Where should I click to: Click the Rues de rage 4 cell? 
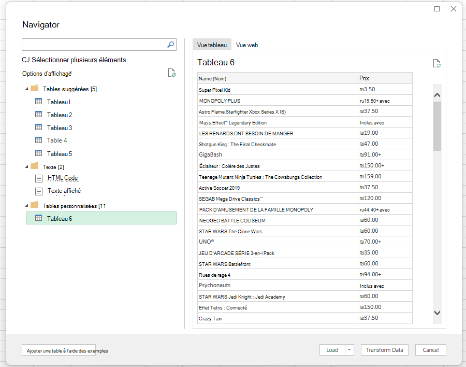pyautogui.click(x=278, y=275)
